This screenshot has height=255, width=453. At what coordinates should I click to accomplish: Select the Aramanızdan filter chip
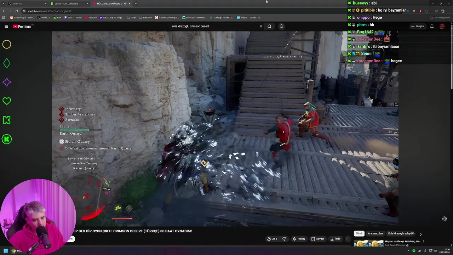pos(375,233)
